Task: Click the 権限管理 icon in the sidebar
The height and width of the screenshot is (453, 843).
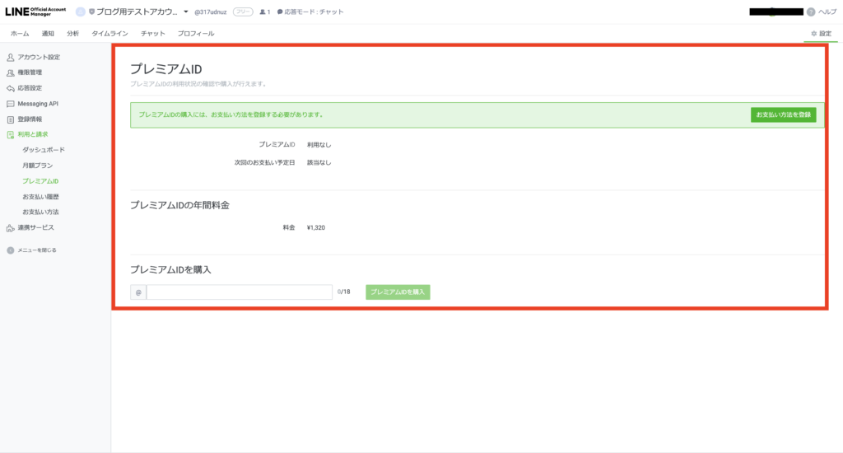Action: pos(11,72)
